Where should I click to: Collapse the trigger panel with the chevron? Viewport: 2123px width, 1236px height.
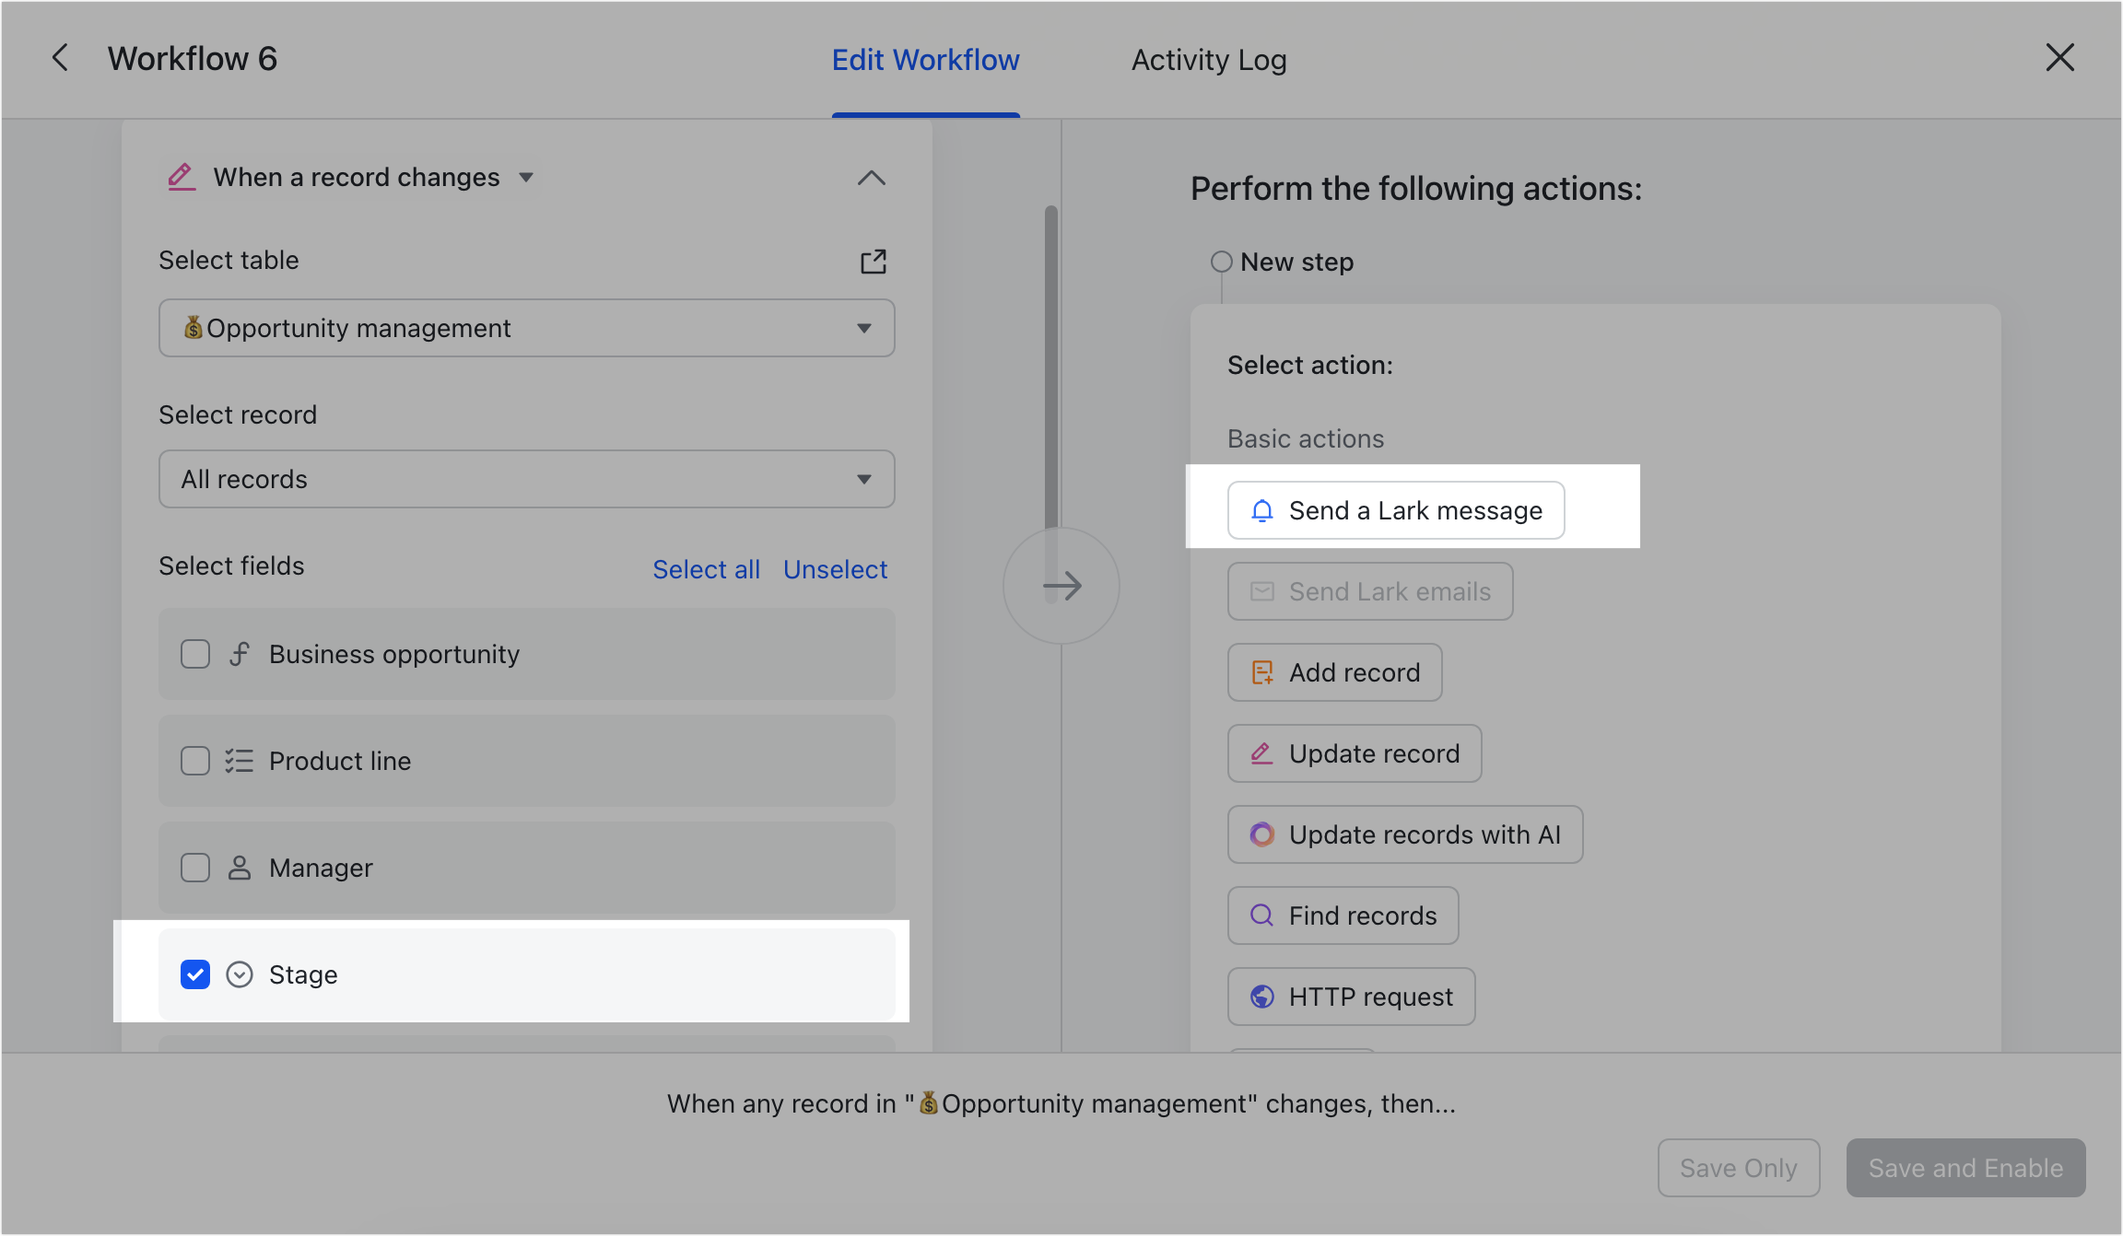coord(872,178)
